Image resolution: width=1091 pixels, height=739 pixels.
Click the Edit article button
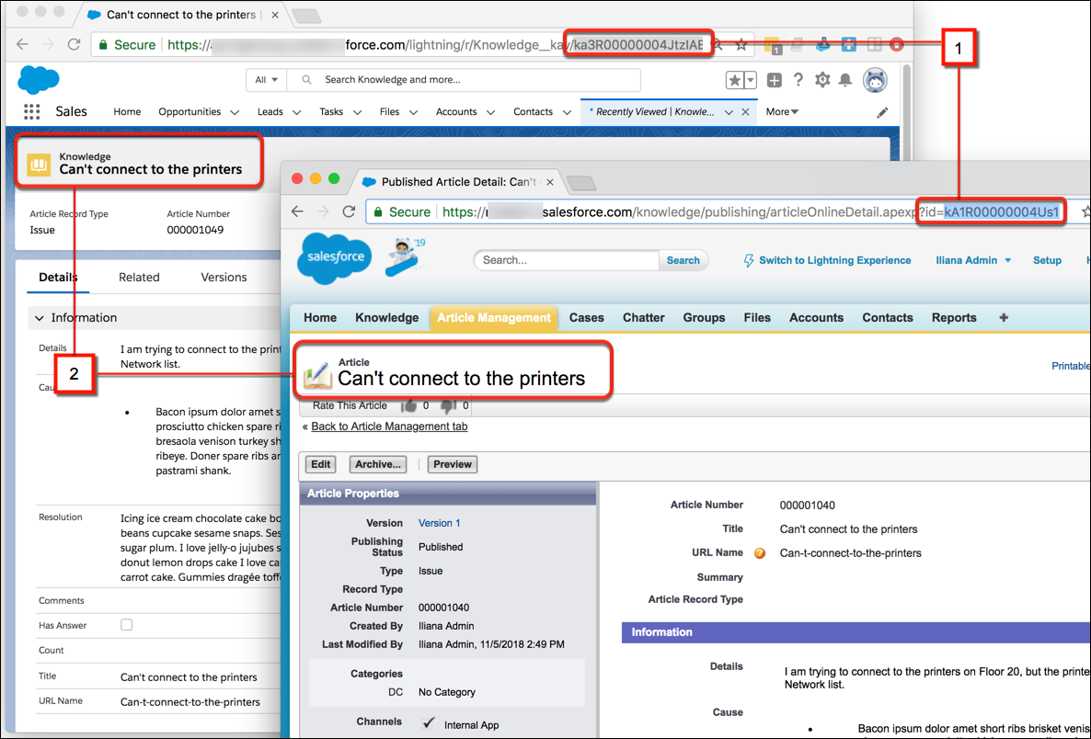click(x=321, y=464)
